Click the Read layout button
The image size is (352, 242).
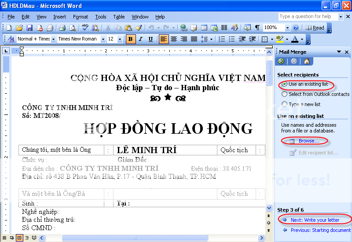click(315, 28)
